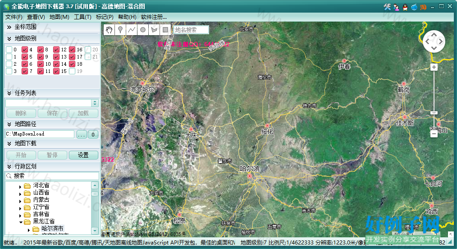
Task: Uncheck map level 4 checkbox
Action: pyautogui.click(x=25, y=50)
